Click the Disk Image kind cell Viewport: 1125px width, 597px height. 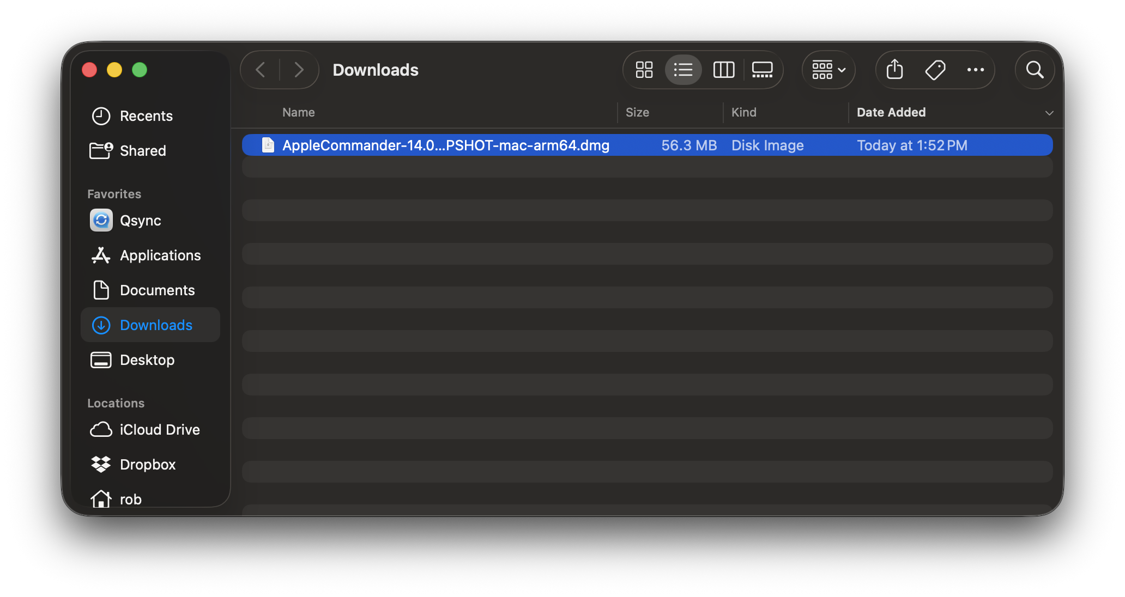point(767,145)
